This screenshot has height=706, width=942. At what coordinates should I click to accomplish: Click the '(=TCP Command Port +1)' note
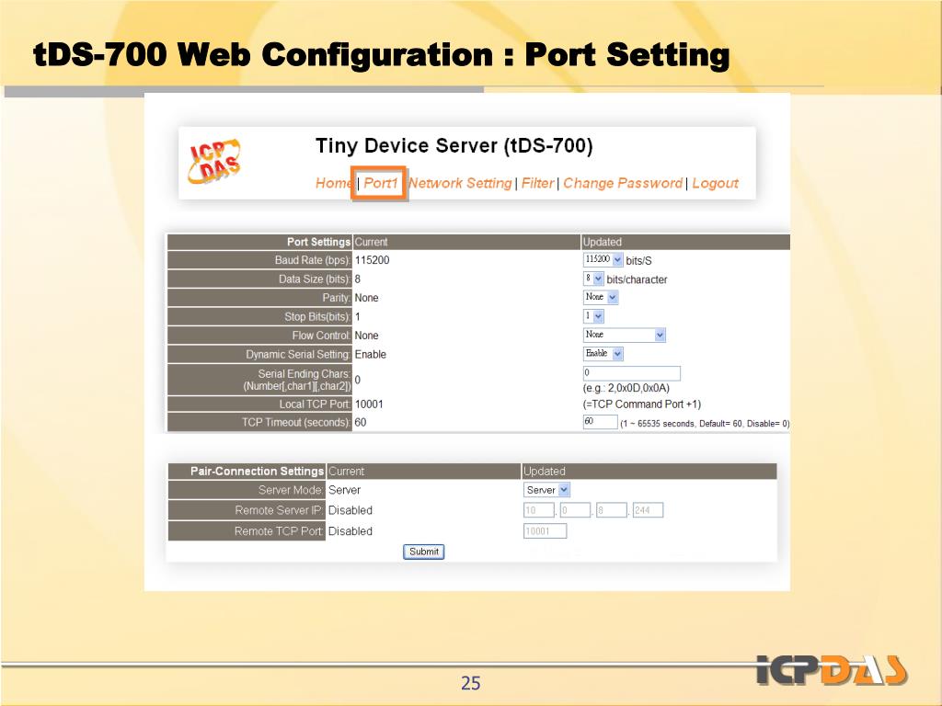641,404
